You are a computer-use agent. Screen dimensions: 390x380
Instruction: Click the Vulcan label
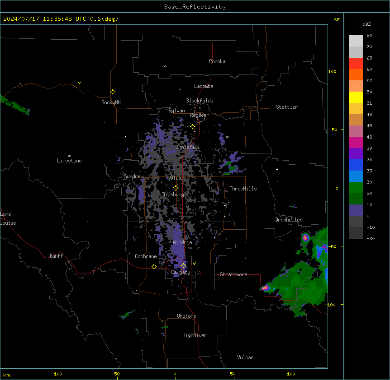[x=246, y=357]
